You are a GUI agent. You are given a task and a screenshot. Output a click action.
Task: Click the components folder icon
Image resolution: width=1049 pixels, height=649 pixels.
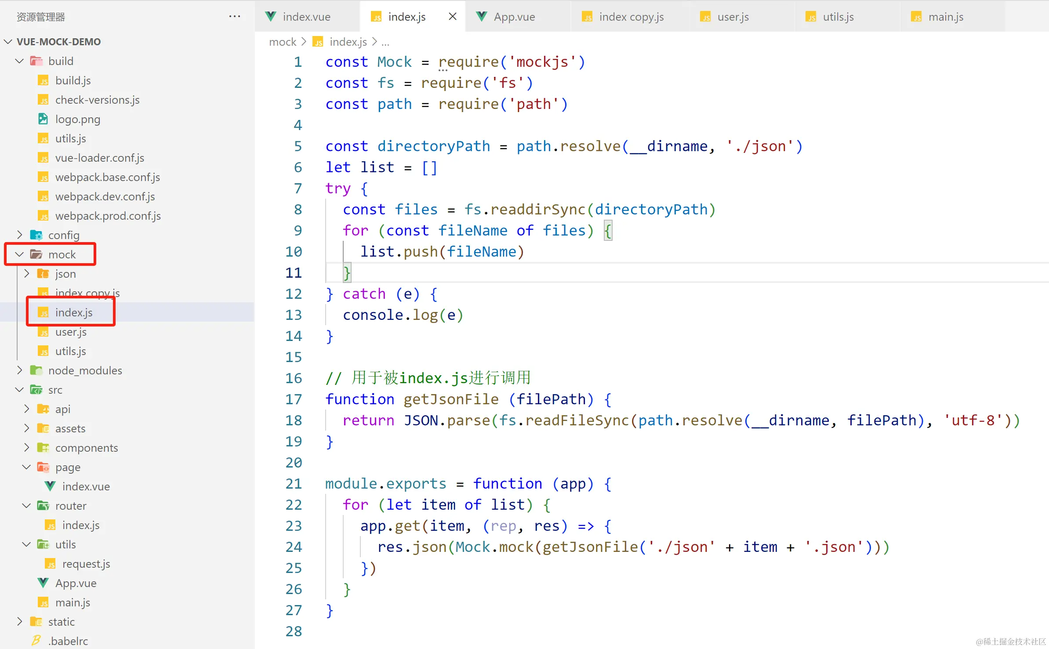click(x=43, y=448)
